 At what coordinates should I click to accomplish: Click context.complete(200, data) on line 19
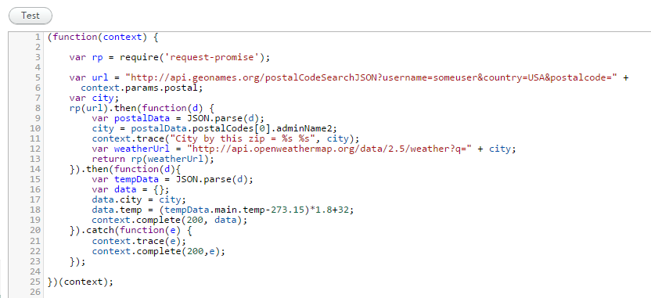click(169, 220)
